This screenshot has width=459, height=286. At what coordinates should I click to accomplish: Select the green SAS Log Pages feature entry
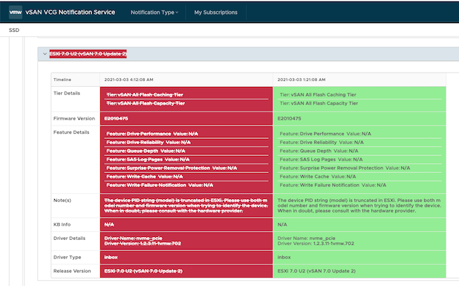pyautogui.click(x=321, y=159)
